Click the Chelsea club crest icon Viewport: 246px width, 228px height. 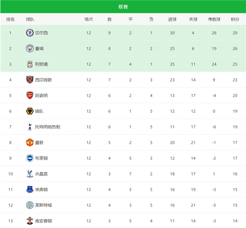coord(30,33)
